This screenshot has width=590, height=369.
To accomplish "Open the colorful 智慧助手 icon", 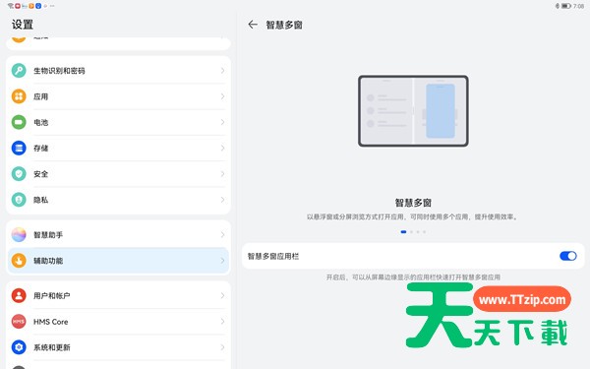I will 19,234.
